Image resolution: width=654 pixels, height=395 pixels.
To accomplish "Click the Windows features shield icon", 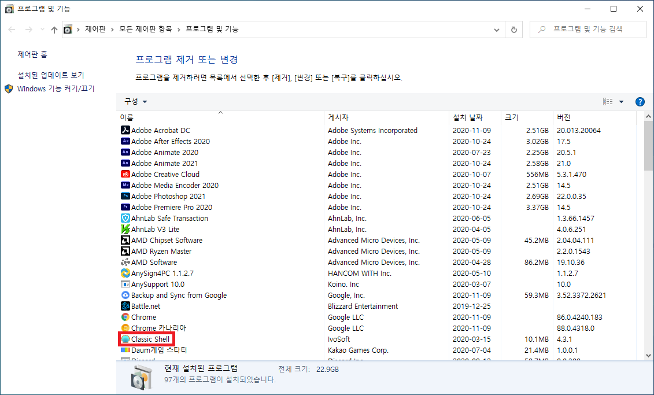I will pyautogui.click(x=9, y=89).
